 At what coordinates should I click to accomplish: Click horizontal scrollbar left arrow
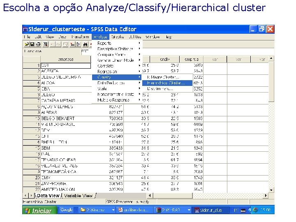pos(150,196)
